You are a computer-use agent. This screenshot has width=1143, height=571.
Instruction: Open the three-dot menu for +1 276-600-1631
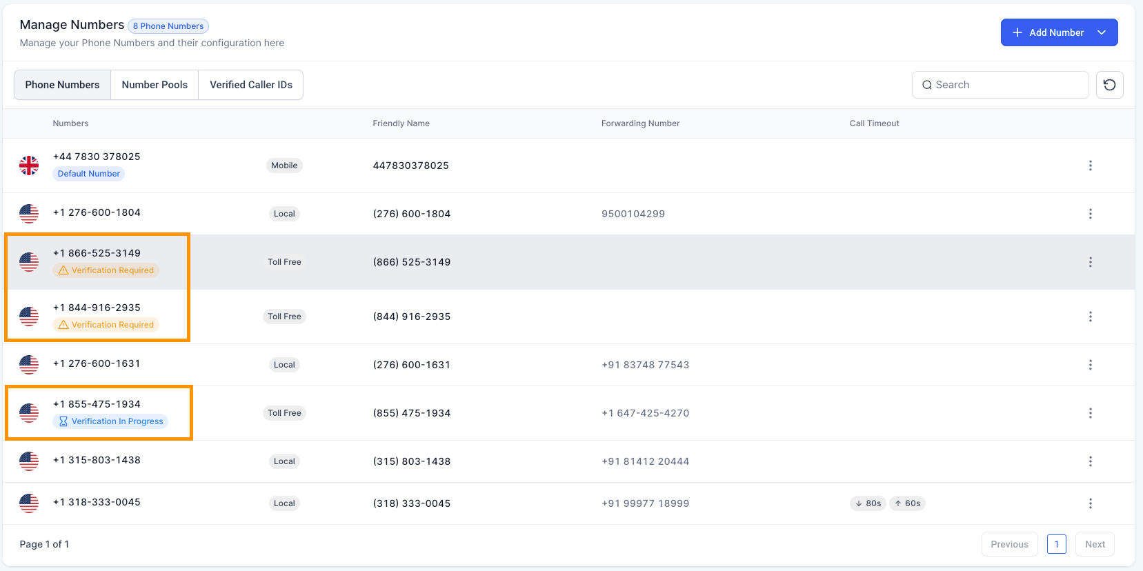click(1090, 365)
